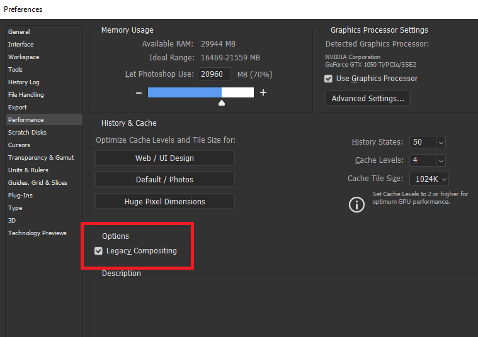Switch to Scratch Disks preferences
This screenshot has height=337, width=478.
pyautogui.click(x=27, y=132)
